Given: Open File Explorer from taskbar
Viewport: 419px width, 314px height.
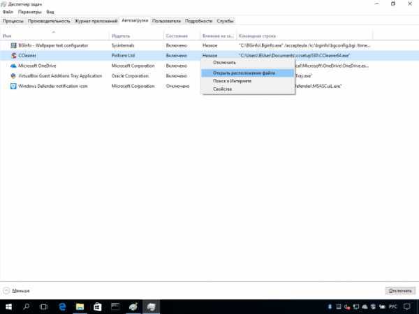Looking at the screenshot, I should 80,307.
